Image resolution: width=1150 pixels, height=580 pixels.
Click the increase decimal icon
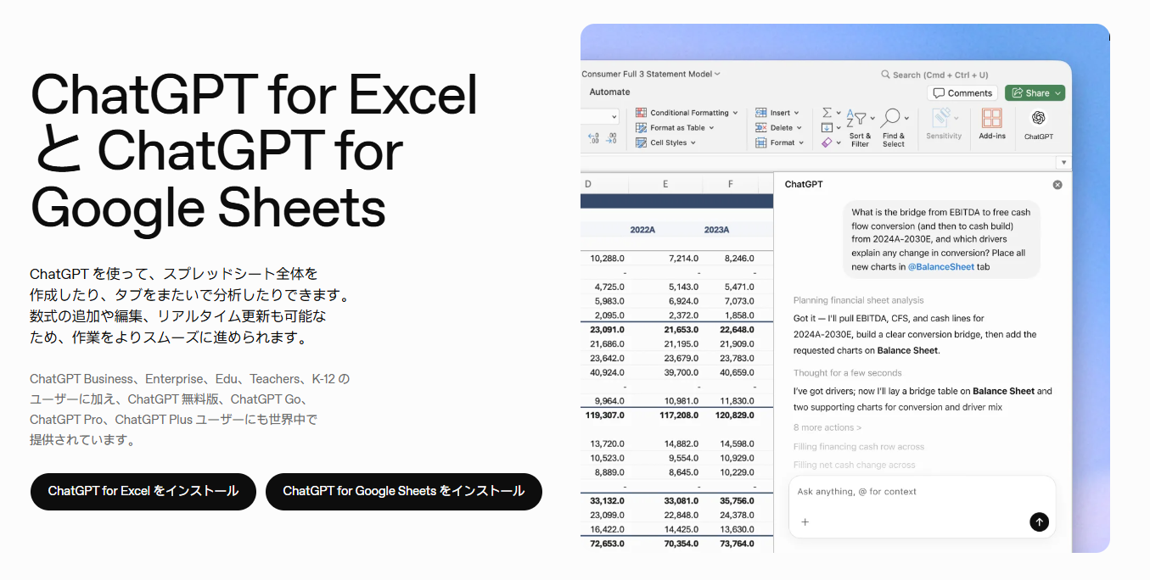593,137
